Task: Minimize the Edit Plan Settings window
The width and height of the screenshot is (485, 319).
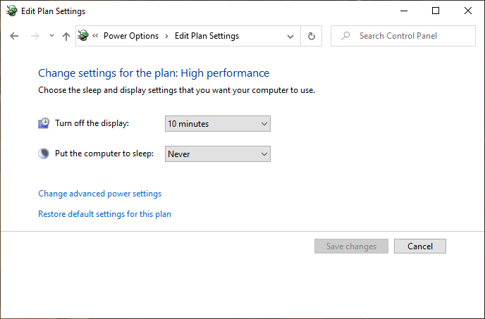Action: 404,11
